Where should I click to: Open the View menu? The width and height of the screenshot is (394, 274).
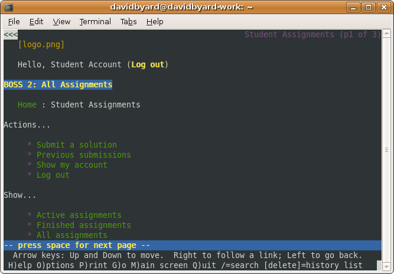(x=61, y=21)
